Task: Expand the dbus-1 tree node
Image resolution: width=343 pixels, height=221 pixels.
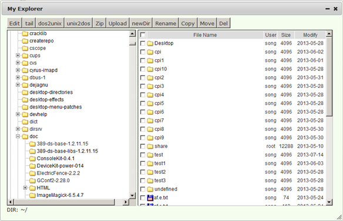Action: (18, 77)
